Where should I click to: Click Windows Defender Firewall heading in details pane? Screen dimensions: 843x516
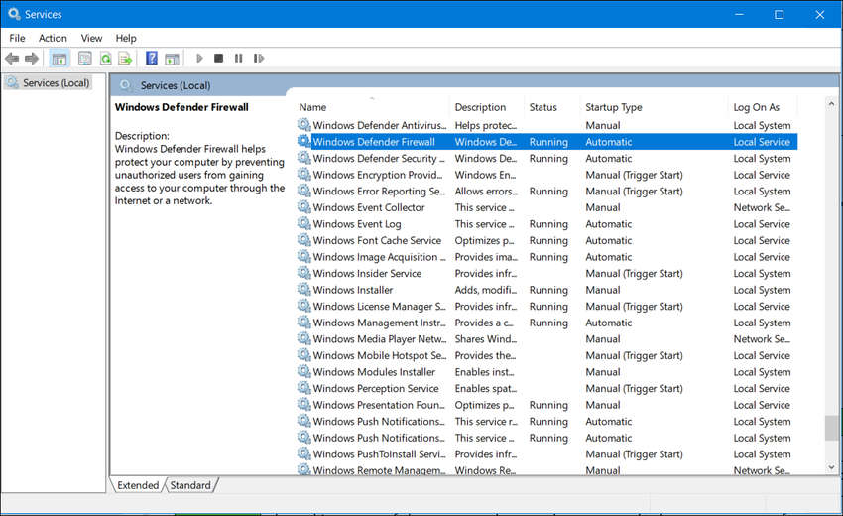181,107
